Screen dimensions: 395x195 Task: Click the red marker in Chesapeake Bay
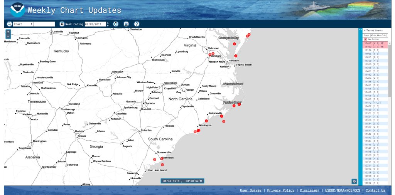click(x=234, y=44)
